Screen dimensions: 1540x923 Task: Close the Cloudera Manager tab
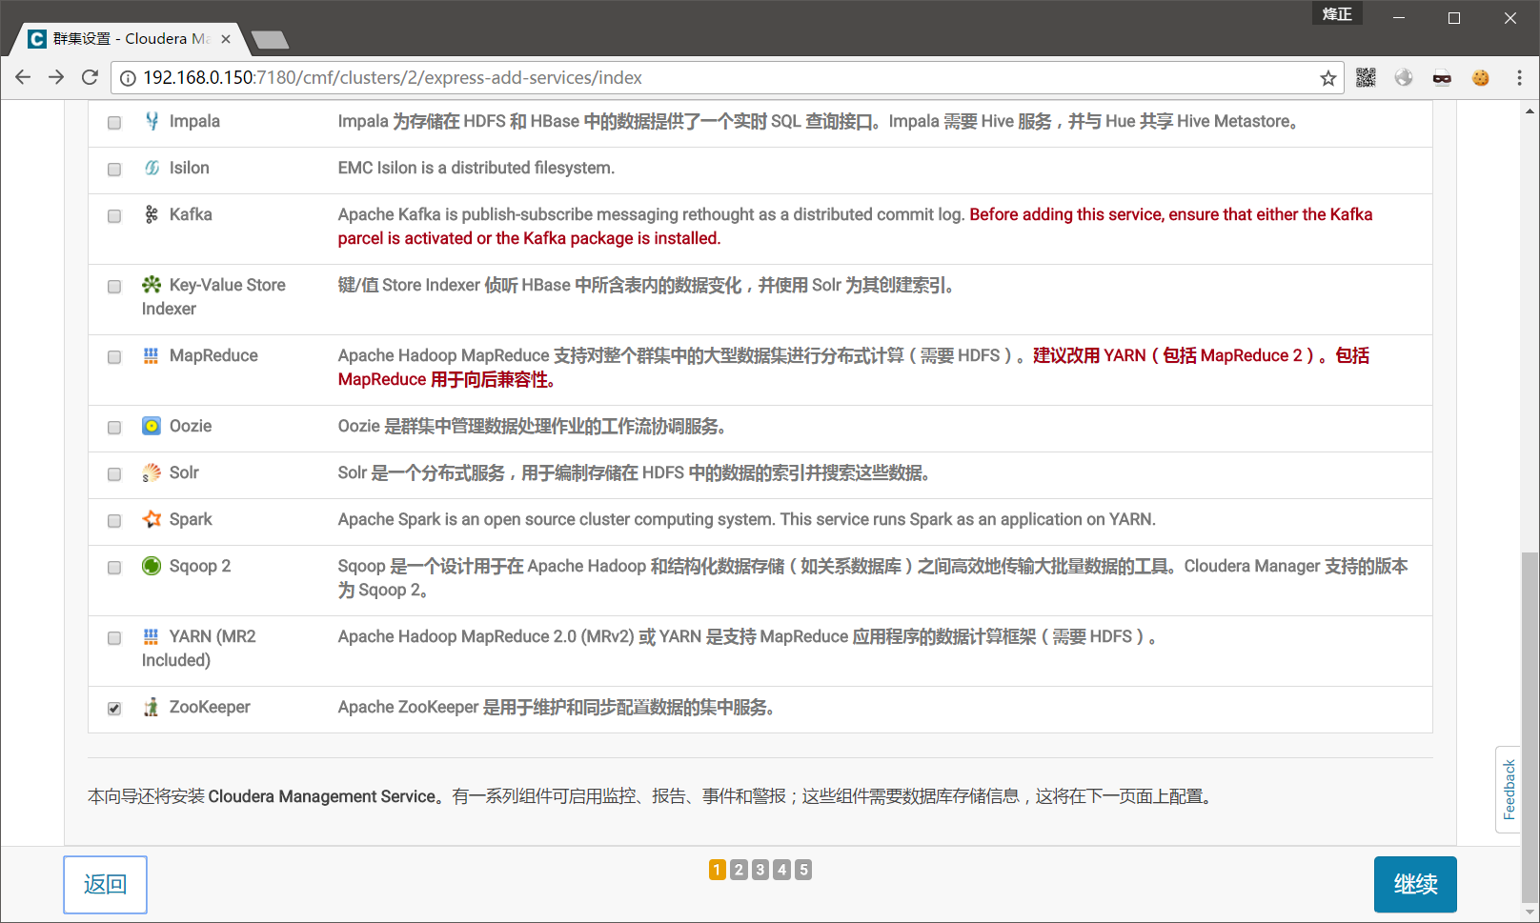pyautogui.click(x=226, y=39)
